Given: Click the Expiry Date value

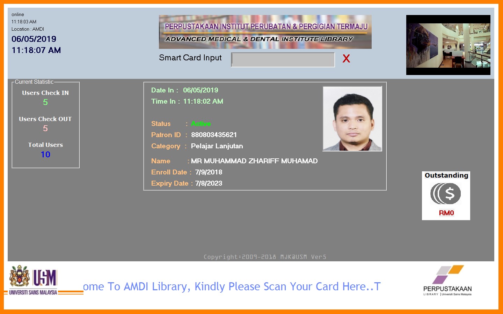Looking at the screenshot, I should pyautogui.click(x=209, y=183).
